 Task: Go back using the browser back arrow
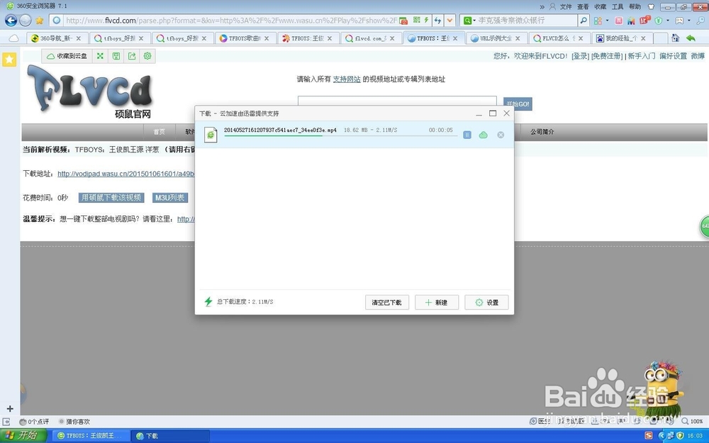click(11, 21)
